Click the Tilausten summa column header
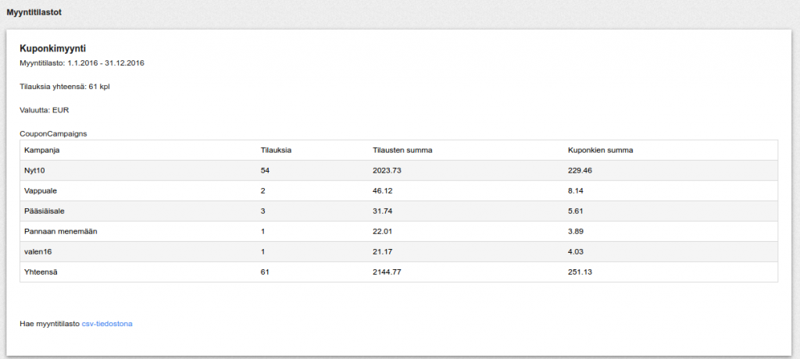The image size is (800, 359). click(402, 151)
